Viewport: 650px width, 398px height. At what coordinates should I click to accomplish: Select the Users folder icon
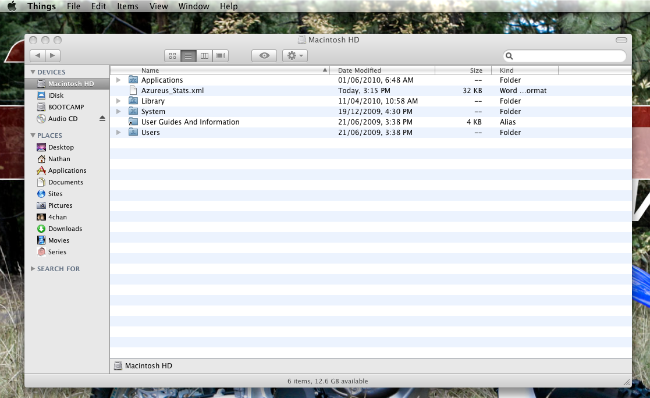(x=133, y=132)
